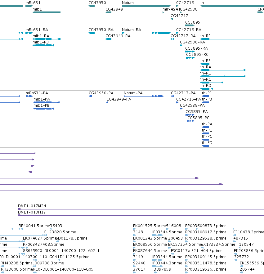264x274 pixels.
Task: Open the mib1-PB protein label
Action: coord(41,106)
